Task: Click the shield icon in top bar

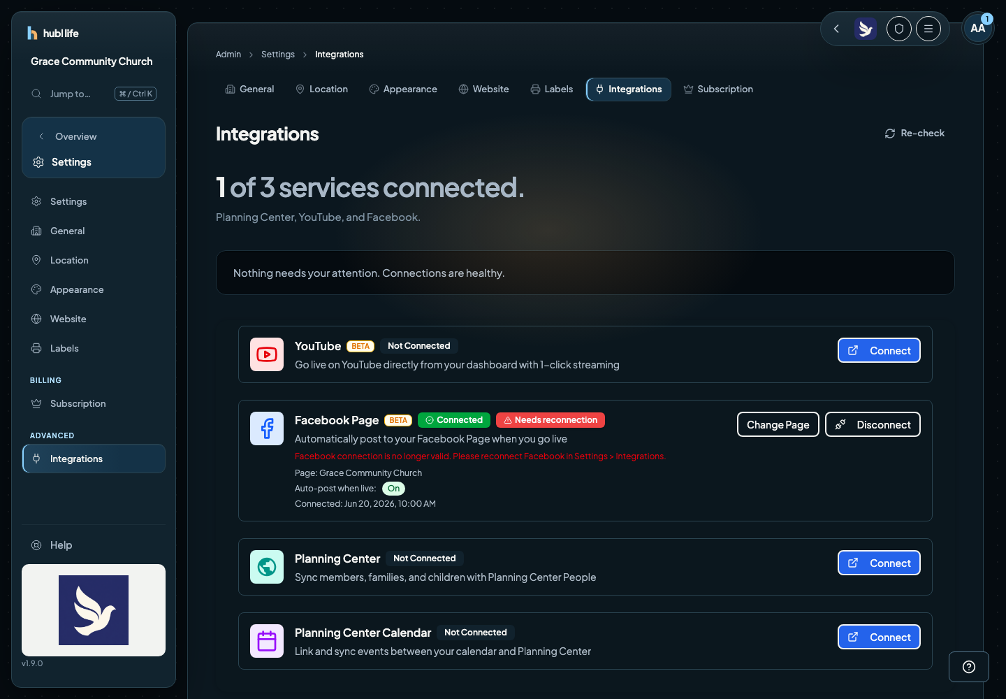Action: (899, 29)
